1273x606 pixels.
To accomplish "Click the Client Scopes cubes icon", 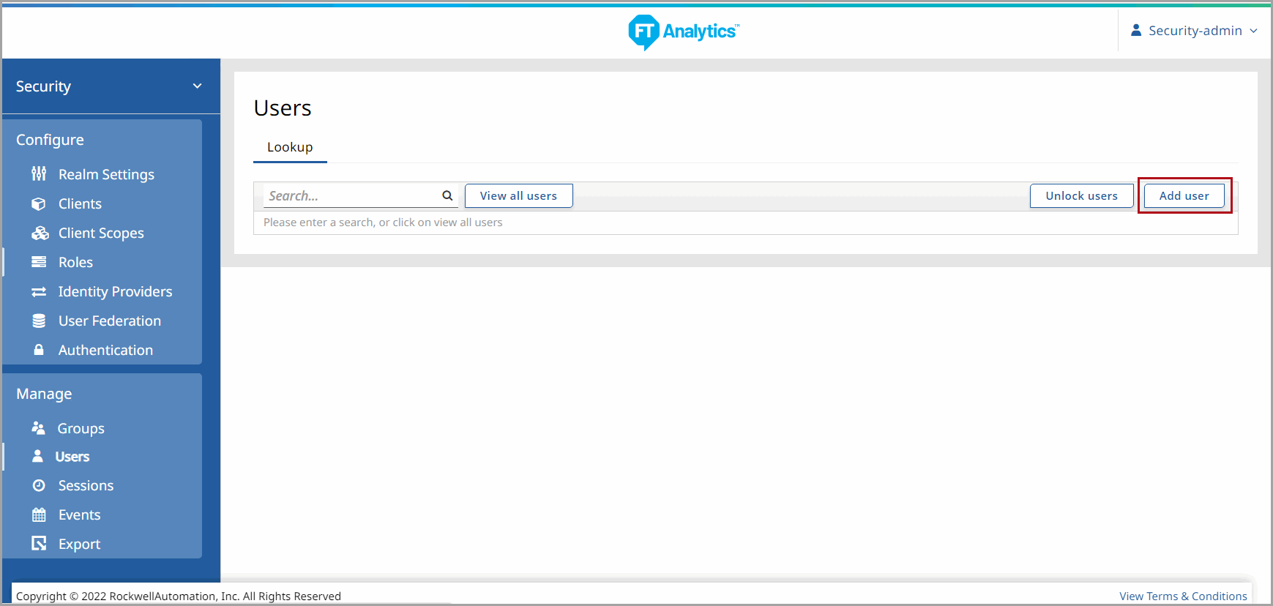I will [x=40, y=233].
